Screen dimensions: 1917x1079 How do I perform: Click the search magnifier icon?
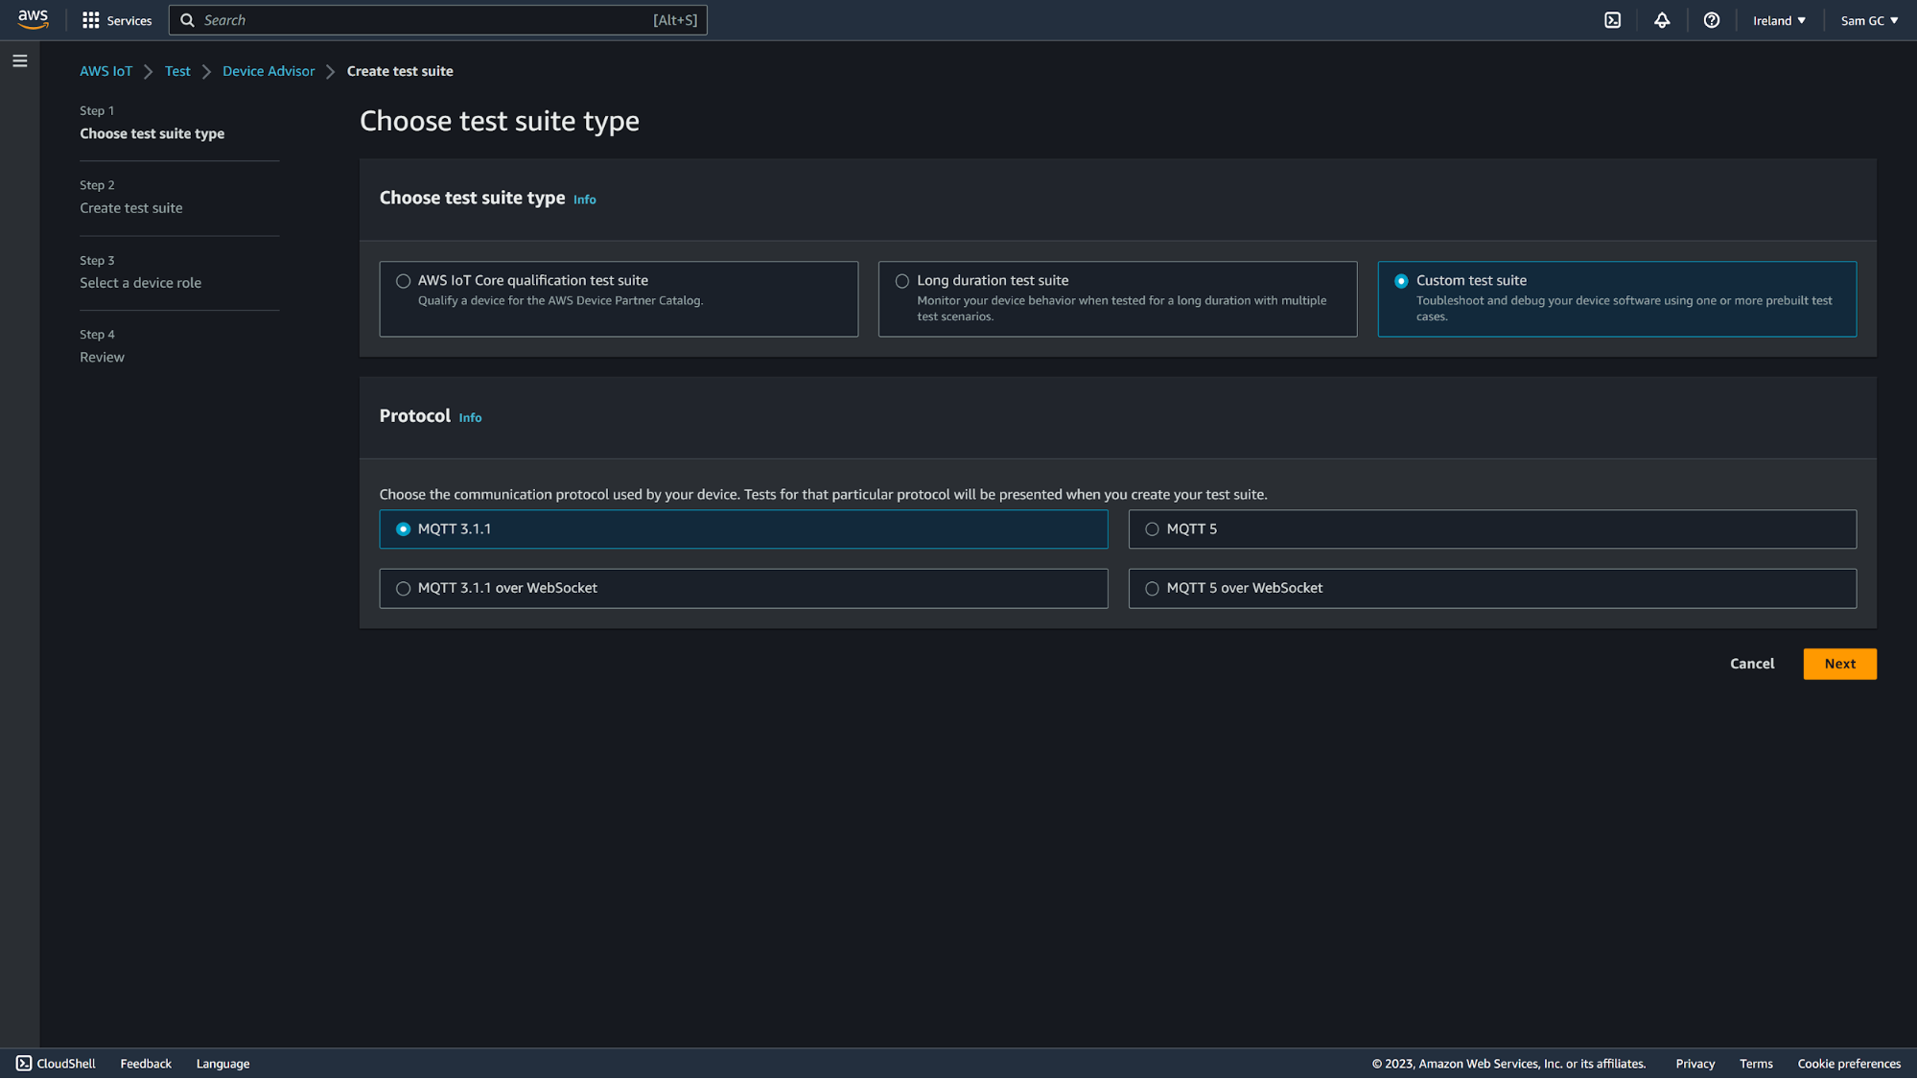(188, 20)
